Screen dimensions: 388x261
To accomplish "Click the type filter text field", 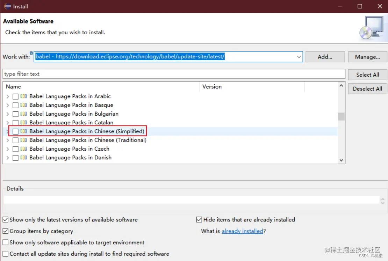I will tap(174, 74).
